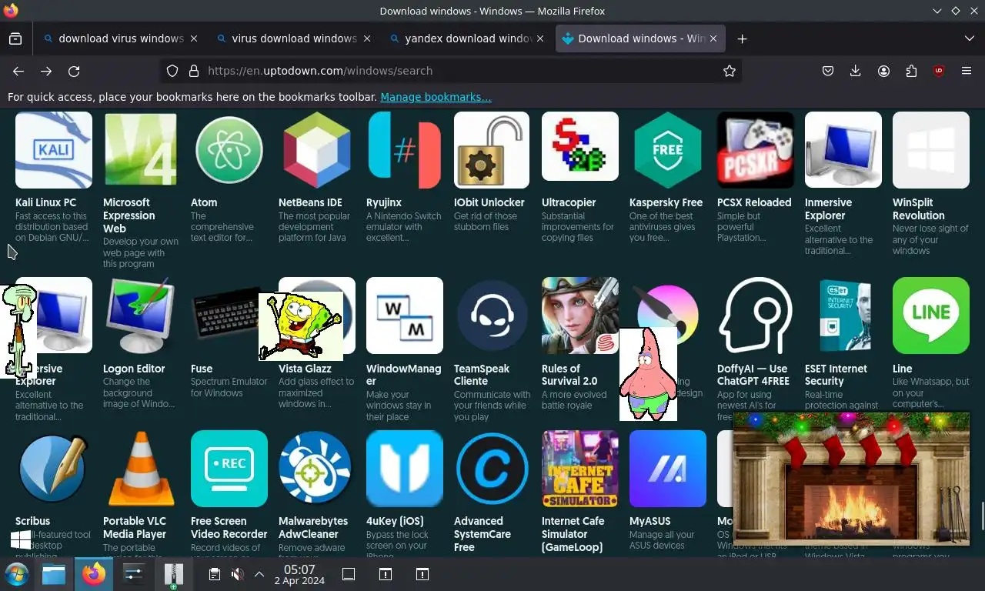Click the page vertical scrollbar thumb
The height and width of the screenshot is (591, 985).
pos(982,516)
